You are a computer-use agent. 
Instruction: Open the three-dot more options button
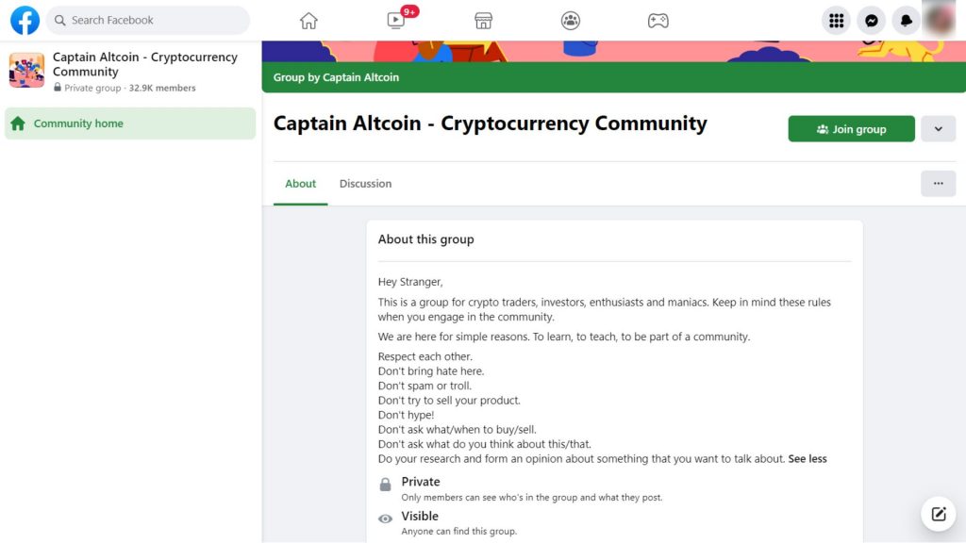[939, 184]
